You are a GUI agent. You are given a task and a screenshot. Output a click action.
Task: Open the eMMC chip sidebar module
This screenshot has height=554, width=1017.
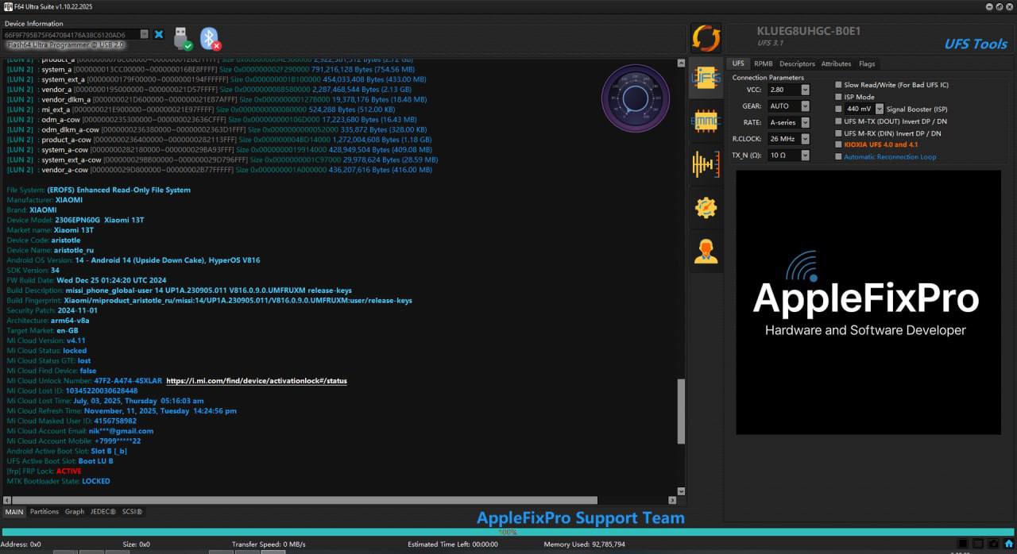click(706, 121)
